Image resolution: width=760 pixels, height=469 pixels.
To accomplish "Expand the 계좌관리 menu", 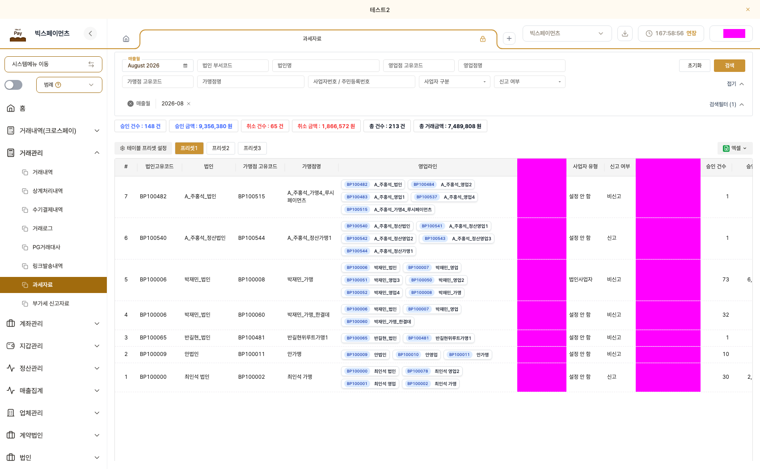I will click(x=53, y=323).
